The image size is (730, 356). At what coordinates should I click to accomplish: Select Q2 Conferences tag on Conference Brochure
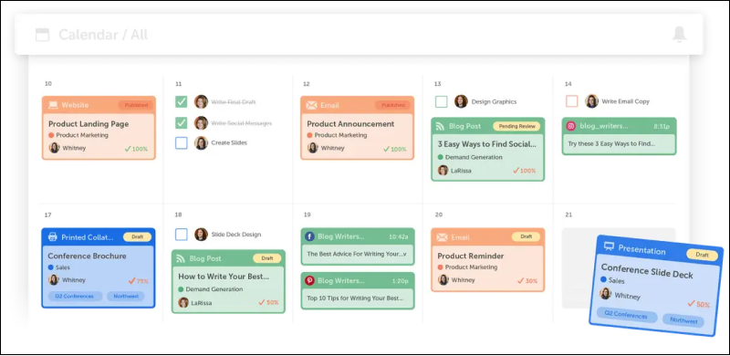pos(75,297)
